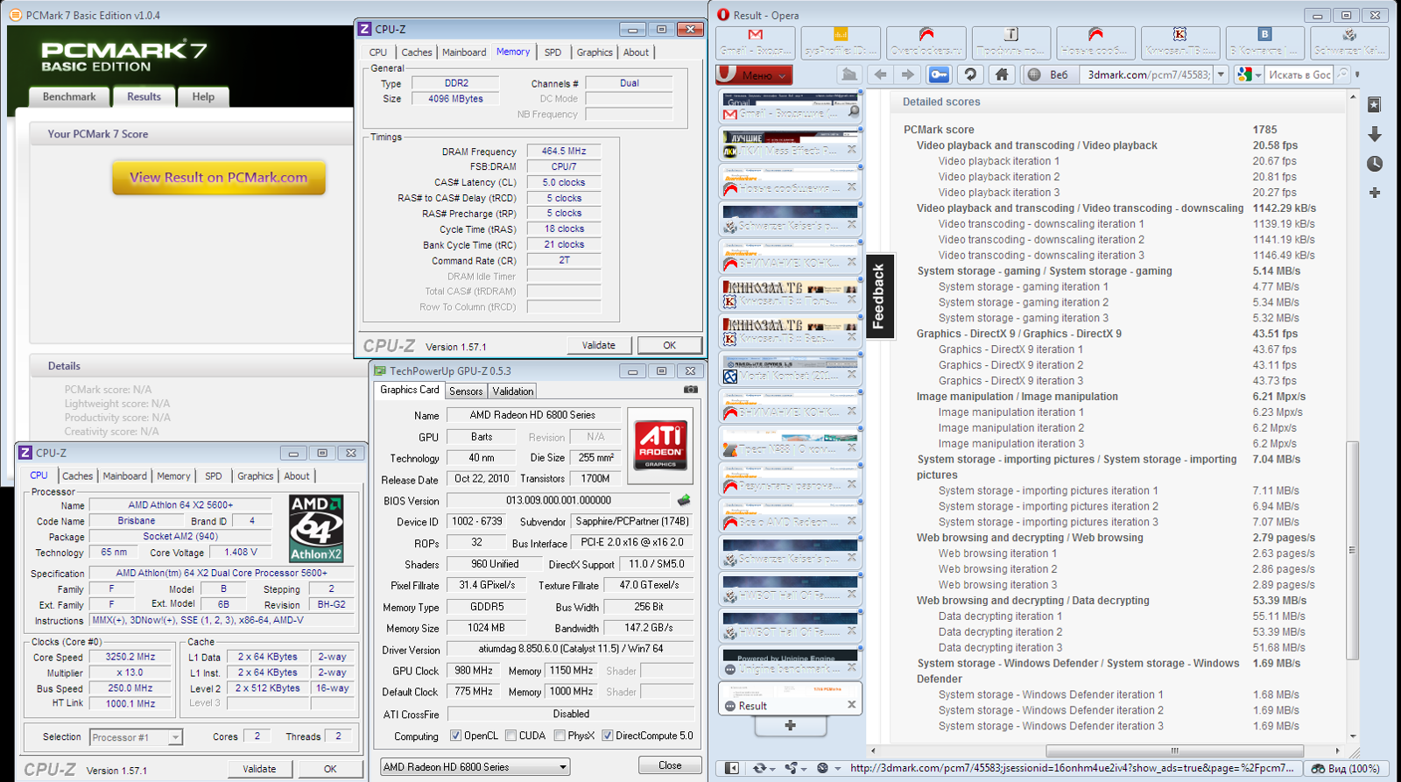Click the Opera Link sync icon in status bar
1401x782 pixels.
point(758,768)
